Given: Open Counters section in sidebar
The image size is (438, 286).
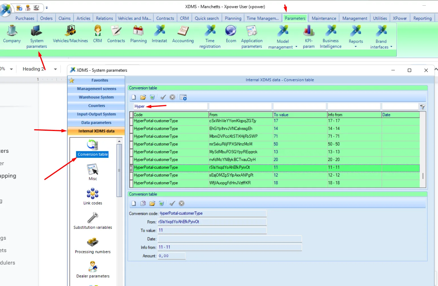Looking at the screenshot, I should pyautogui.click(x=96, y=106).
